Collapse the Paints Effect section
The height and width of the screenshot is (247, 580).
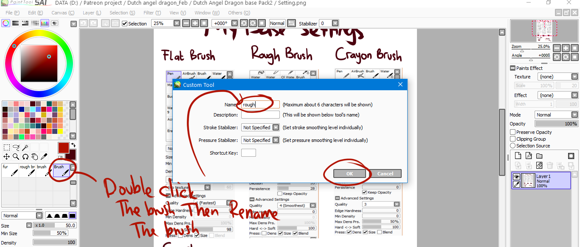pos(513,68)
